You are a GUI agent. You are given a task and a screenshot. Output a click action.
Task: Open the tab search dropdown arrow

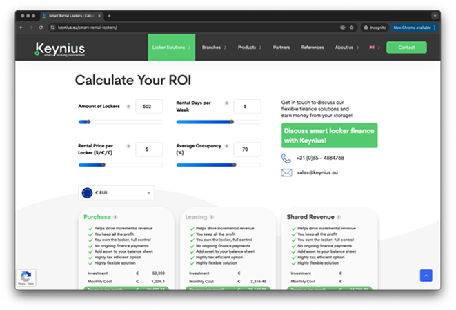[435, 16]
